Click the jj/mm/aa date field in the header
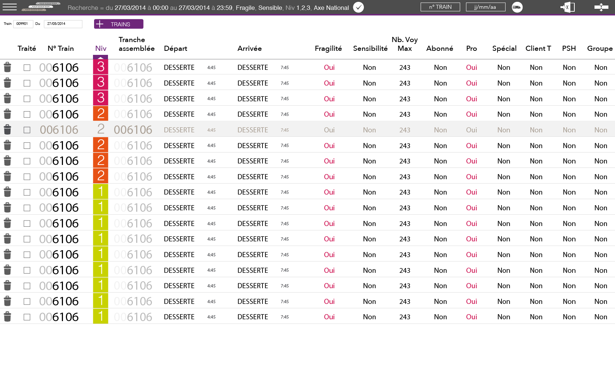 [x=485, y=7]
